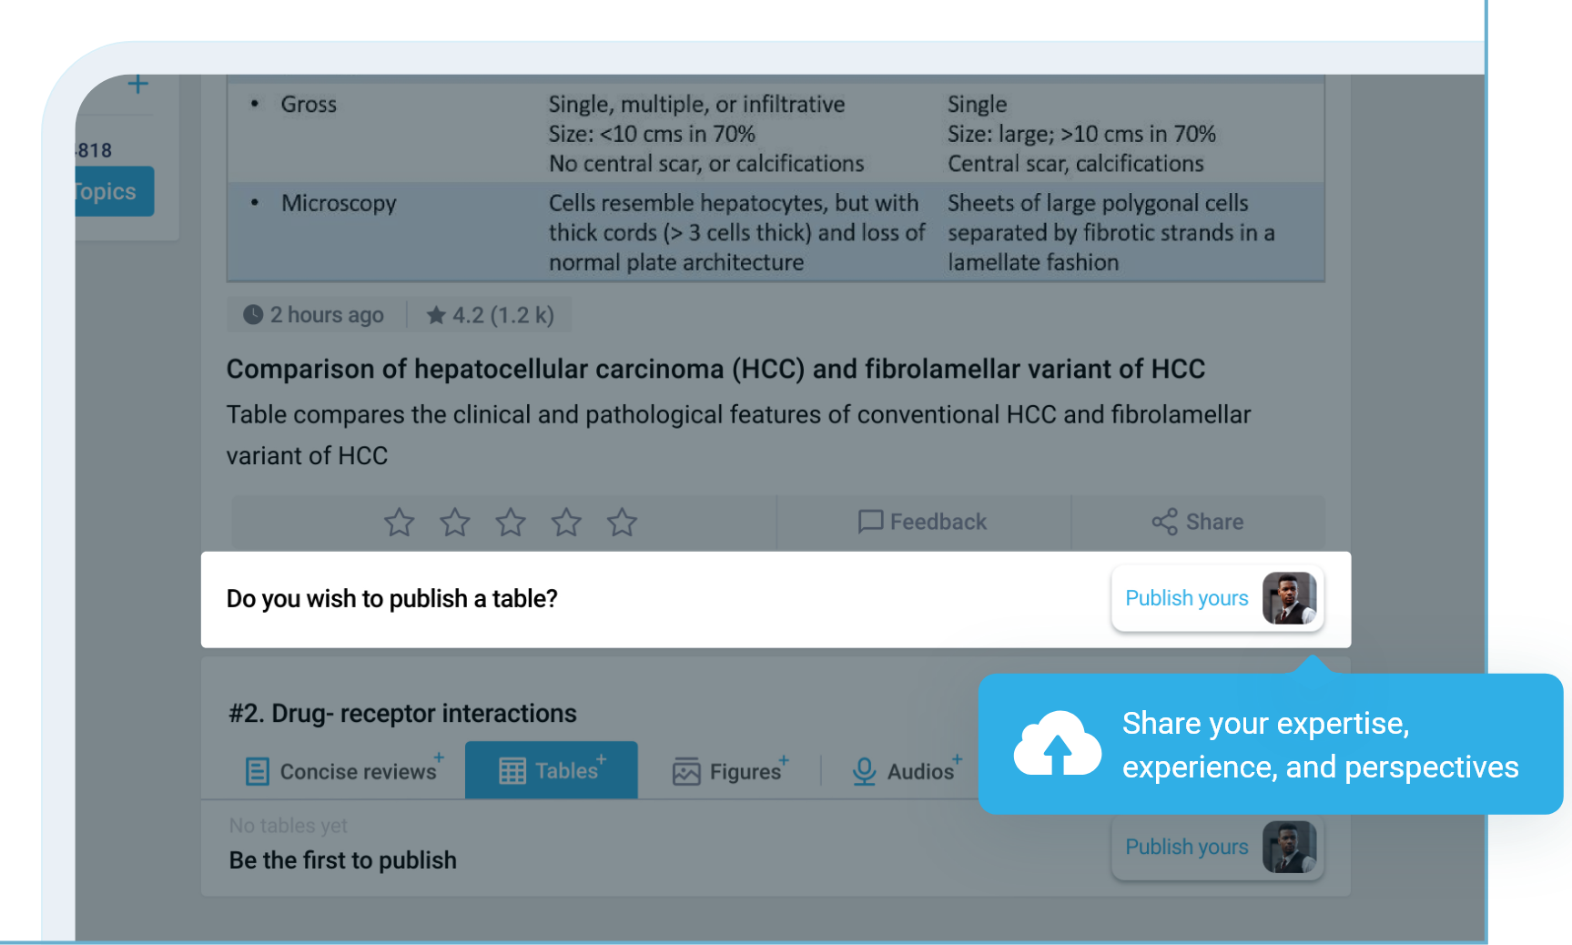Click the HCC comparison table thumbnail
The width and height of the screenshot is (1572, 945).
(x=775, y=182)
